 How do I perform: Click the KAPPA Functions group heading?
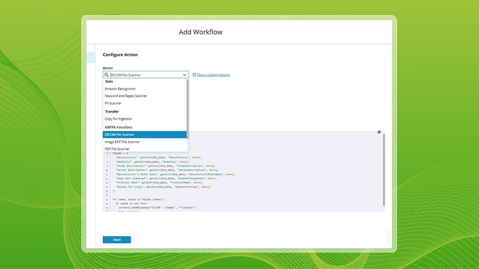pyautogui.click(x=119, y=127)
